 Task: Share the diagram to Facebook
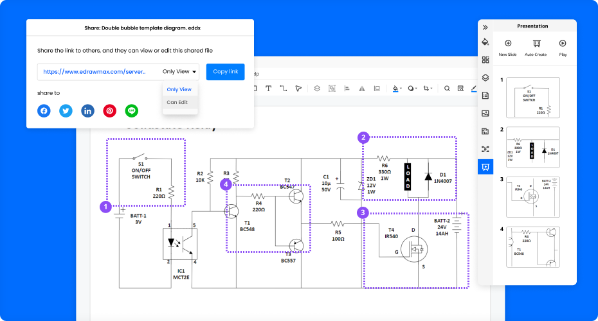tap(44, 110)
